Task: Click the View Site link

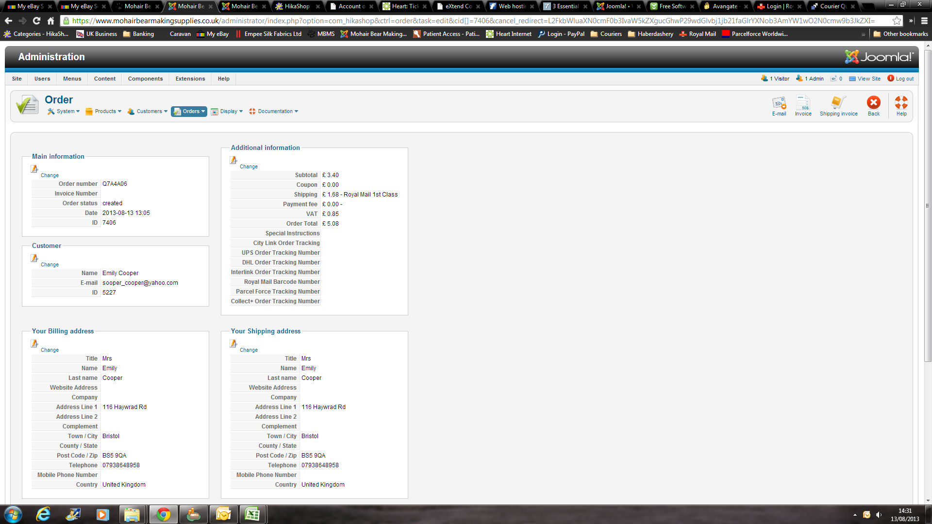Action: [868, 79]
